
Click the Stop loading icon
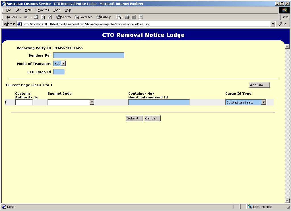click(x=36, y=17)
